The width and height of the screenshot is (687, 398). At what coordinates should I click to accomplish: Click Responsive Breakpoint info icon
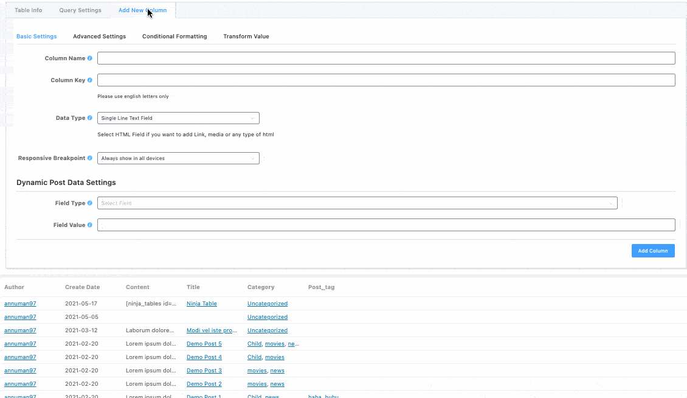[90, 158]
